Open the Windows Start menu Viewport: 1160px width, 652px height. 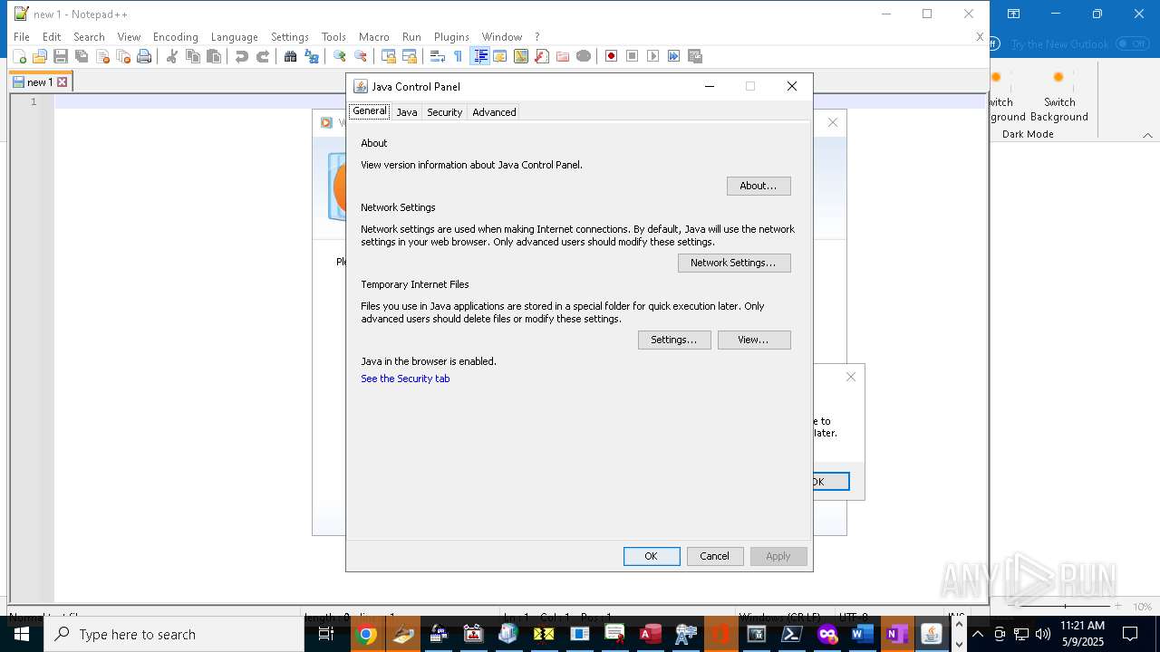22,634
